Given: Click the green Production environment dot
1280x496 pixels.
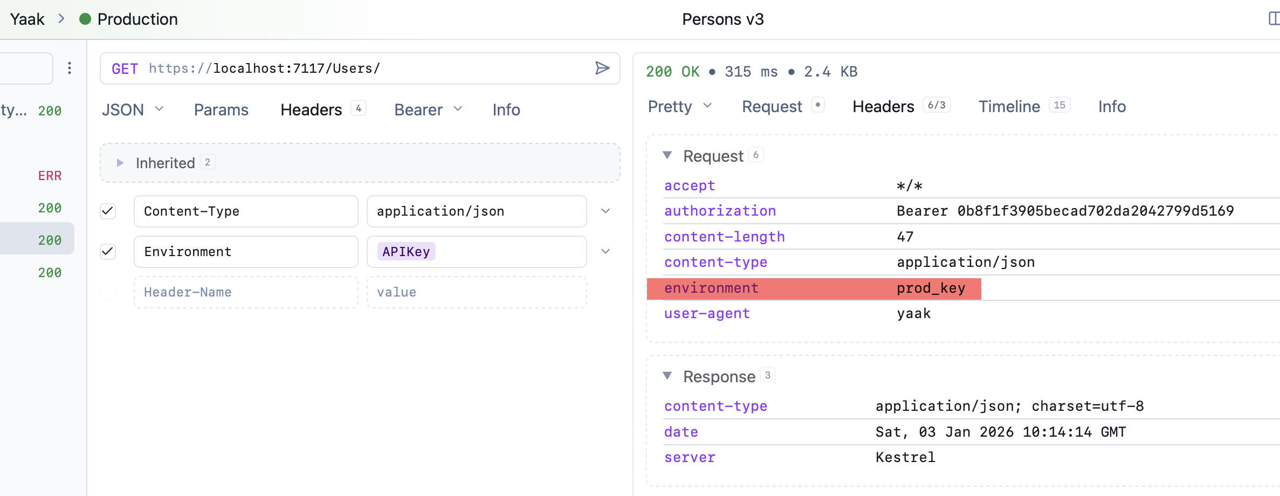Looking at the screenshot, I should pos(85,19).
